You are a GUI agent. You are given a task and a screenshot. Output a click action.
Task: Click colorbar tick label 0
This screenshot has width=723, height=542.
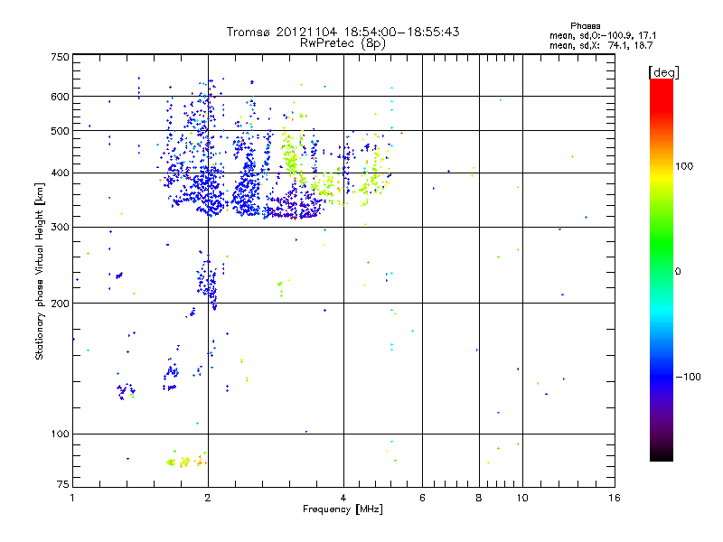[678, 272]
